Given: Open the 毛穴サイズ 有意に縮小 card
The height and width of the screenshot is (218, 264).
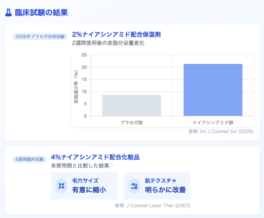Looking at the screenshot, I should tap(84, 186).
